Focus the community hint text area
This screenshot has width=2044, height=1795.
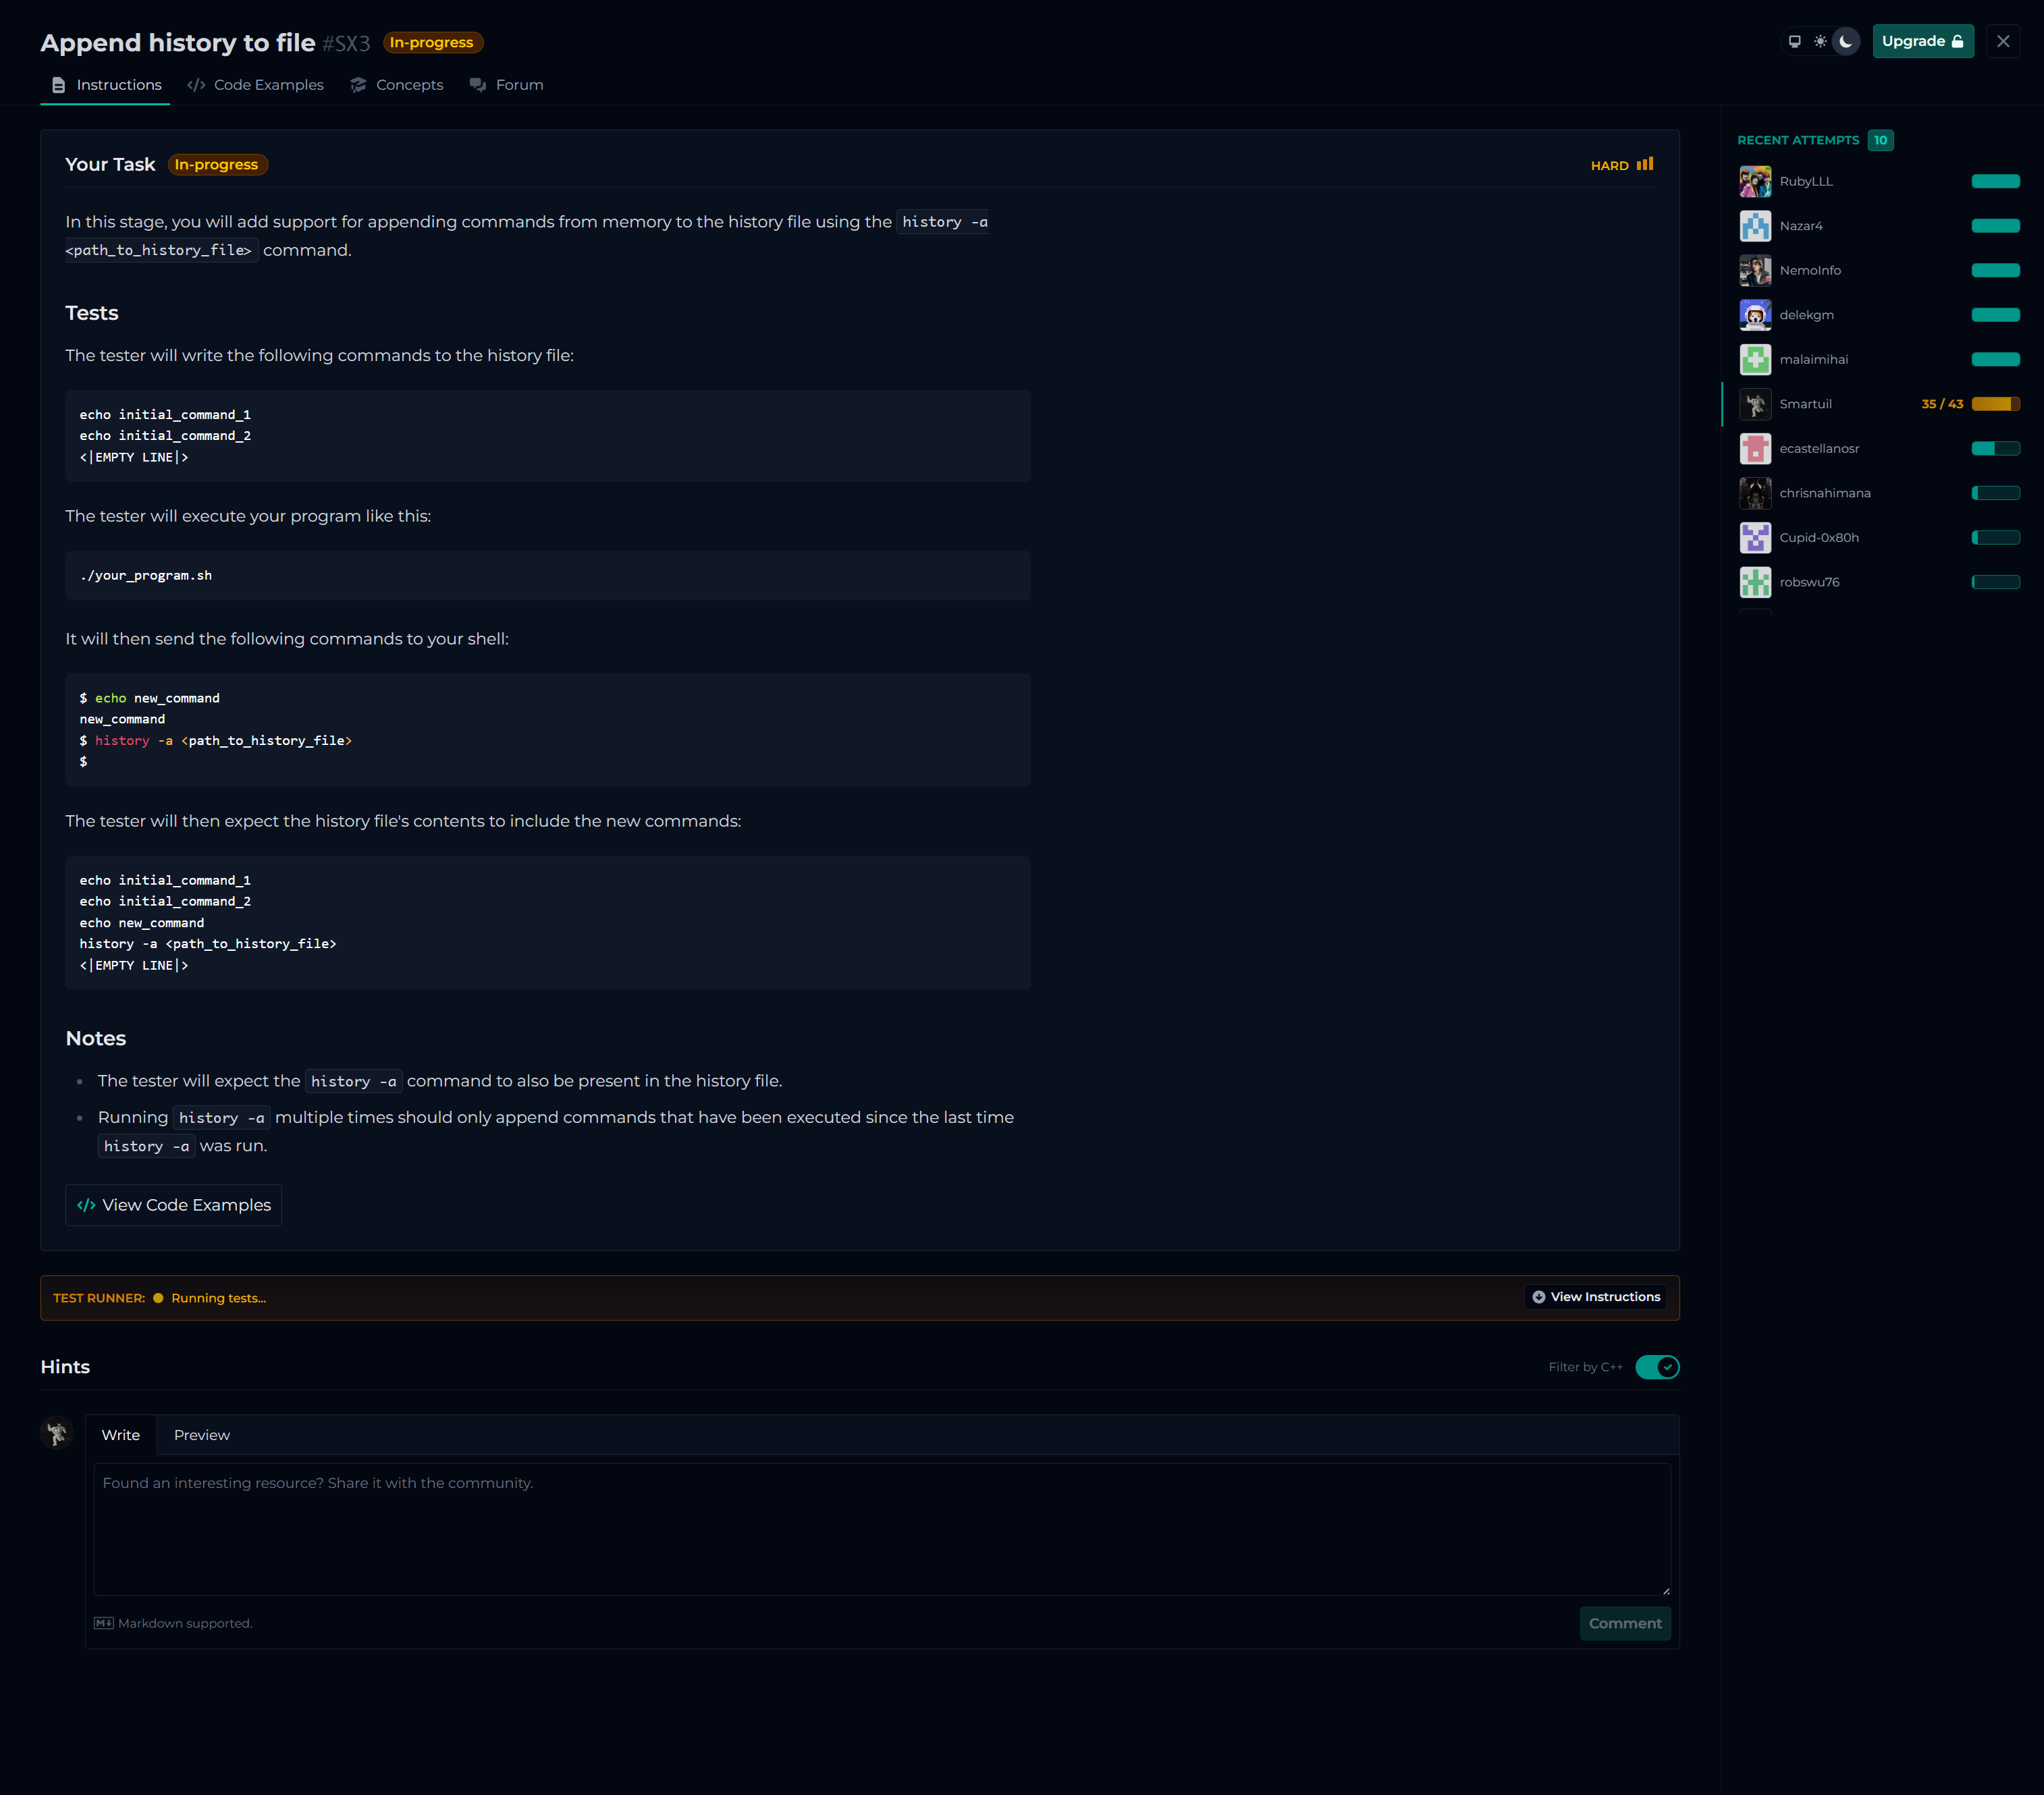click(x=881, y=1528)
